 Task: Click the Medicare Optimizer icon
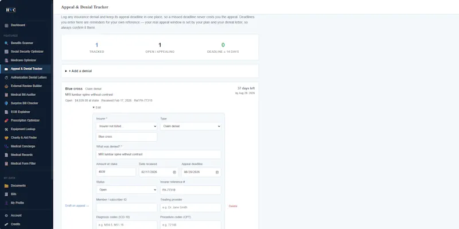coord(6,60)
